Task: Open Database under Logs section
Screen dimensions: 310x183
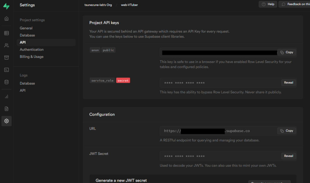Action: coord(27,83)
